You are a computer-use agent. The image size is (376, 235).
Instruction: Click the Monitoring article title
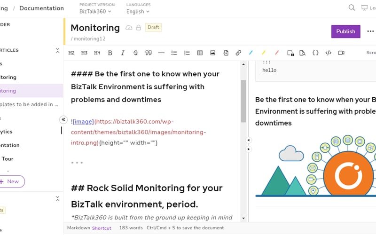pos(95,28)
